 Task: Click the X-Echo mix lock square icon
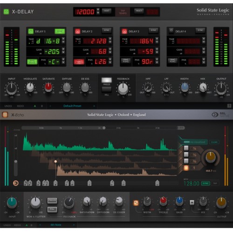tap(192, 203)
